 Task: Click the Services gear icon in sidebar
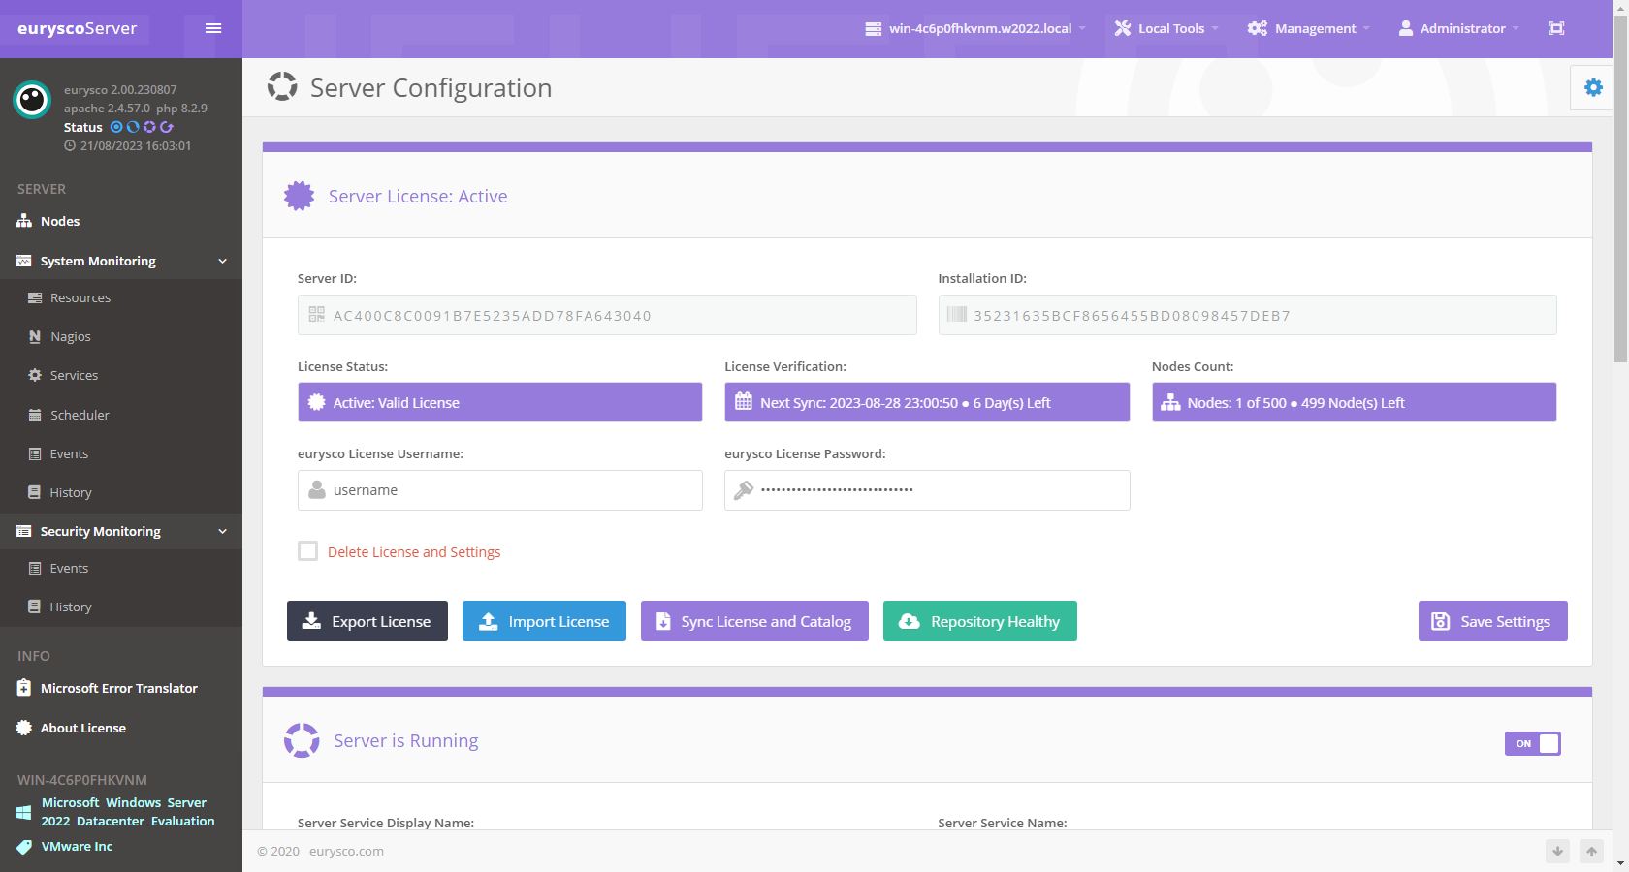click(x=35, y=375)
